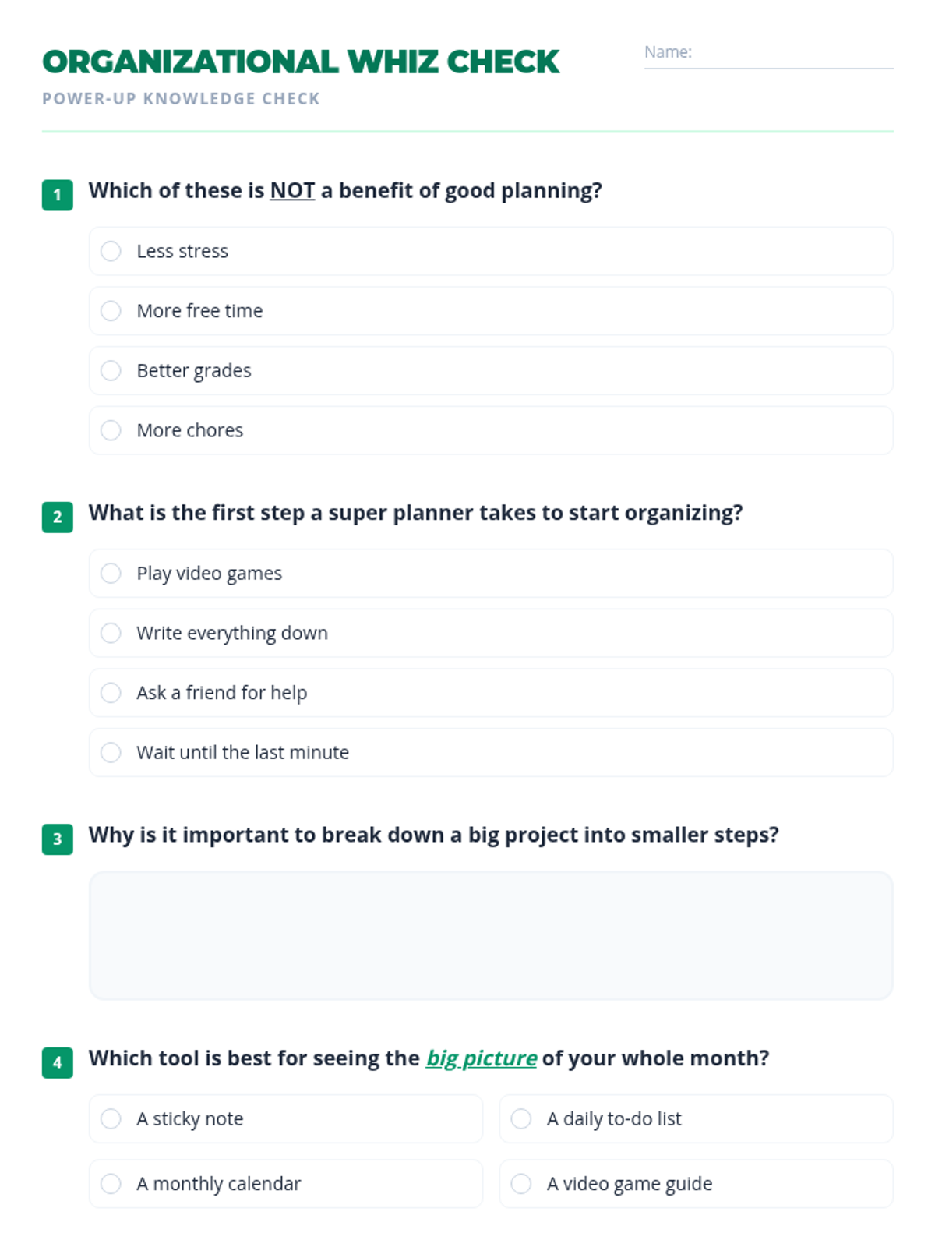Choose "Write everything down" option
The height and width of the screenshot is (1247, 935).
(x=111, y=633)
